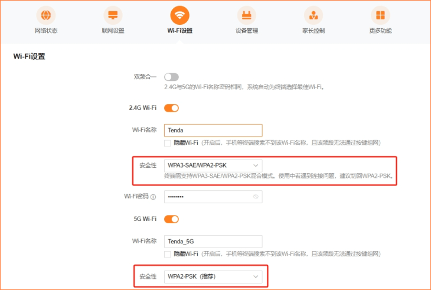Switch to the 联网设置 tab label
This screenshot has height=290, width=431.
pyautogui.click(x=113, y=31)
